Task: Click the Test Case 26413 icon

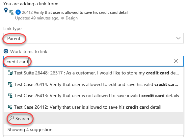Action: (x=10, y=96)
